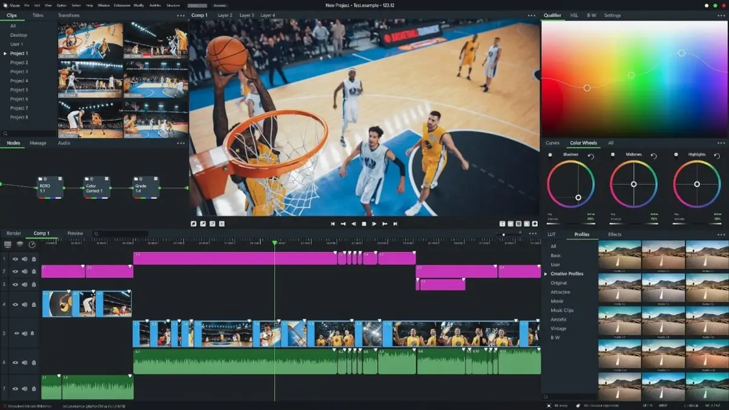Click the timeline stopwatch icon
The image size is (729, 410).
pyautogui.click(x=31, y=245)
